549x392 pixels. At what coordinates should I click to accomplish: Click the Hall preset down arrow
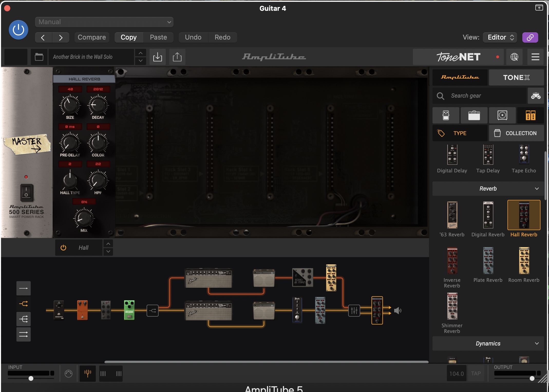108,251
